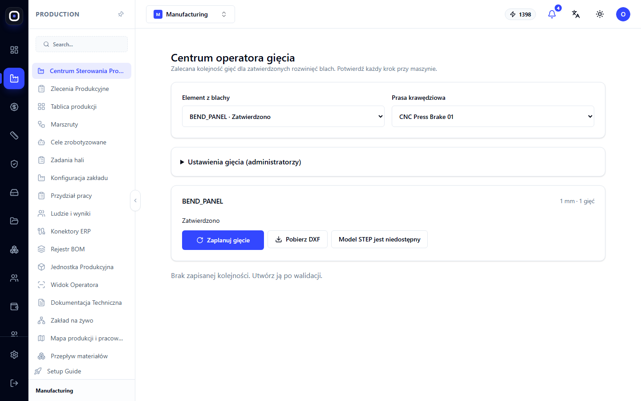The height and width of the screenshot is (401, 641).
Task: Open Dokumentacja Techniczna
Action: [81, 303]
